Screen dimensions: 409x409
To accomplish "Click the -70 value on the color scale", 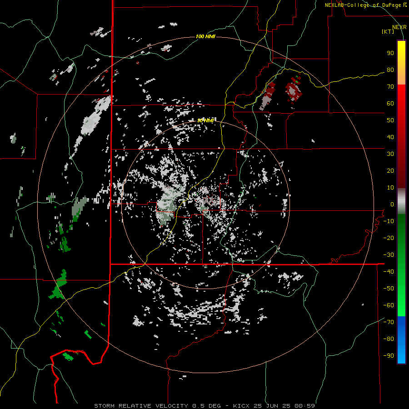I will (389, 322).
